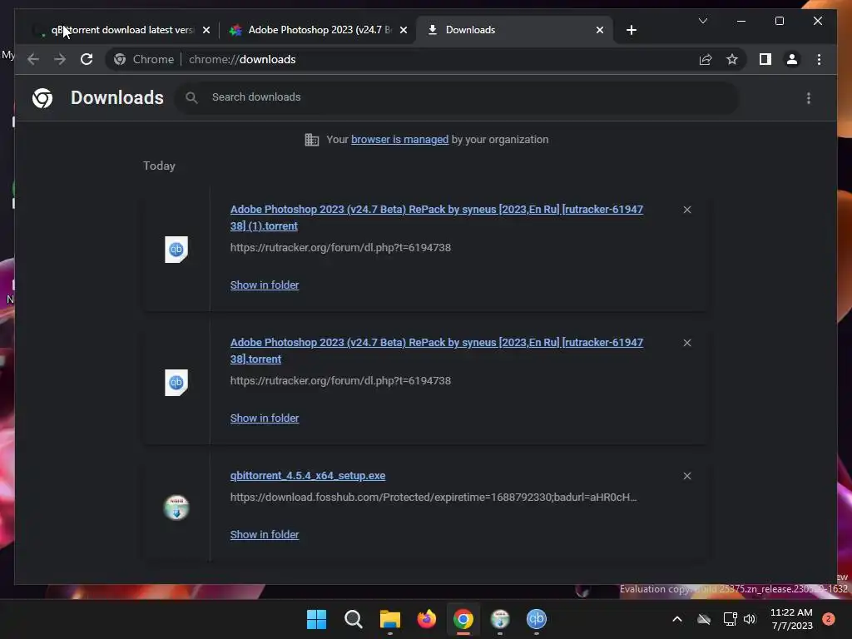Remove the (1).torrent entry from list
852x639 pixels.
click(x=686, y=210)
